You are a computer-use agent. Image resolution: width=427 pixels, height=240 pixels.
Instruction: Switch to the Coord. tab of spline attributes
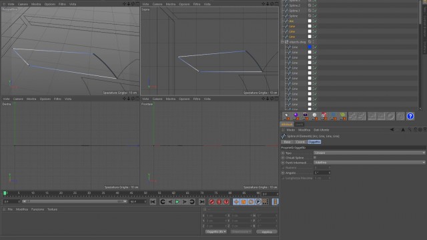pyautogui.click(x=300, y=142)
